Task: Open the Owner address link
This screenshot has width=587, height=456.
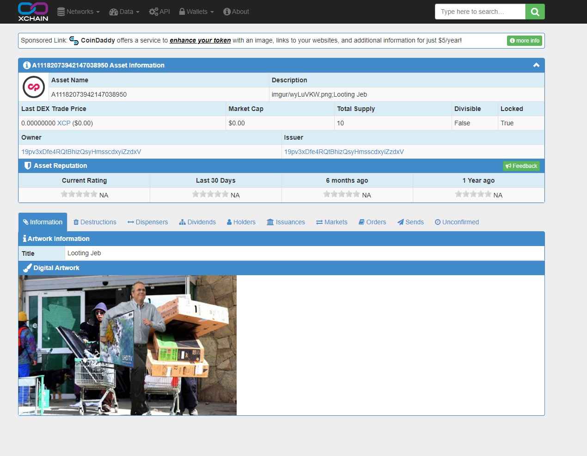Action: (81, 152)
